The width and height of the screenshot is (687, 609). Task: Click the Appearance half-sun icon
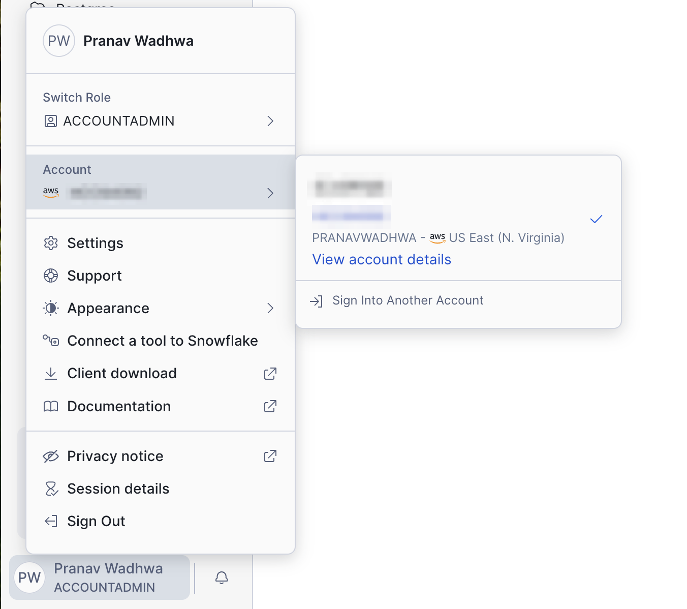(51, 308)
